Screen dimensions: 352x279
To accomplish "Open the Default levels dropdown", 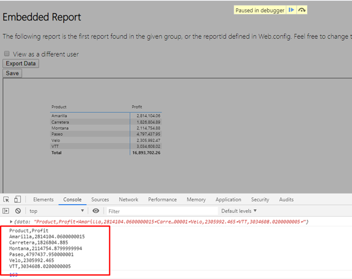I will (x=239, y=211).
